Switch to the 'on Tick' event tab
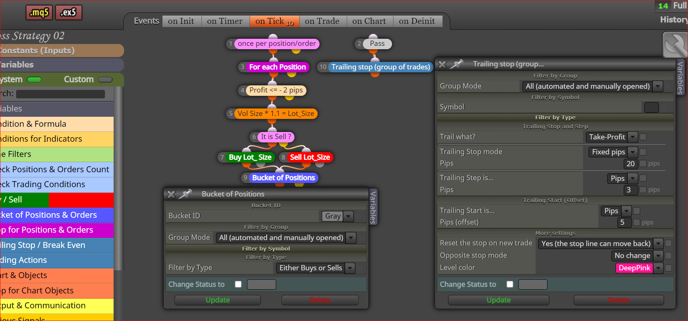The width and height of the screenshot is (688, 321). click(275, 21)
